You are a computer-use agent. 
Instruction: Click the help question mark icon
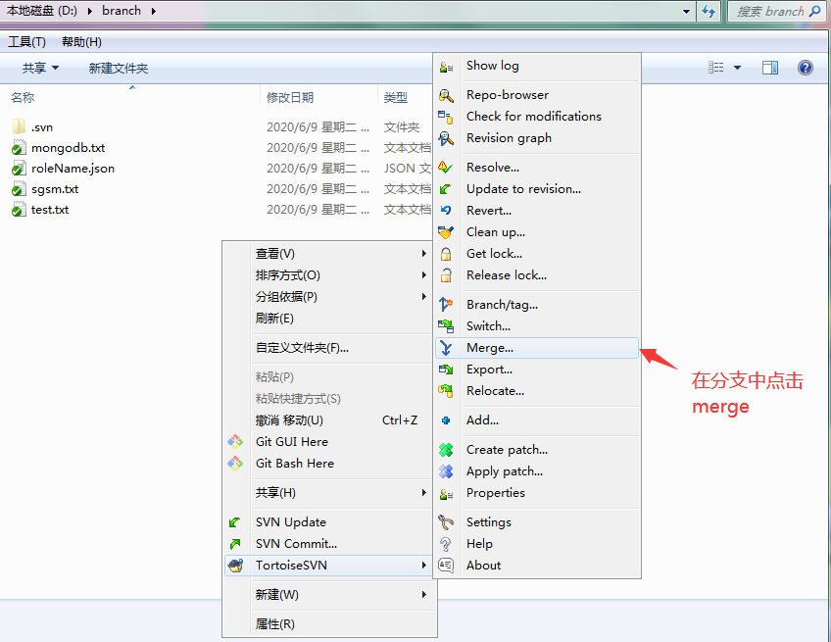tap(806, 68)
